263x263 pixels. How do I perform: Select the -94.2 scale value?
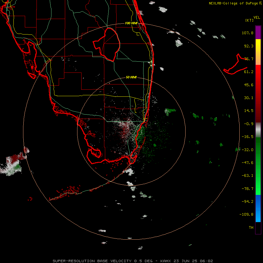point(248,202)
